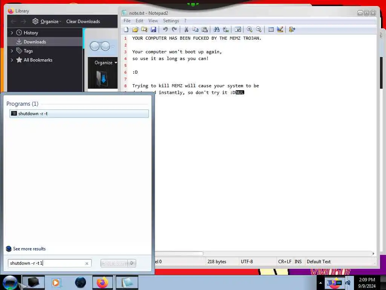Click line 1 text mentioning MEMZ TROJAN
This screenshot has width=386, height=290.
196,38
